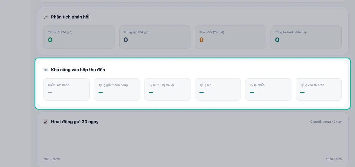
Task: Click the "Tỷ lệ mở" label
Action: click(206, 85)
